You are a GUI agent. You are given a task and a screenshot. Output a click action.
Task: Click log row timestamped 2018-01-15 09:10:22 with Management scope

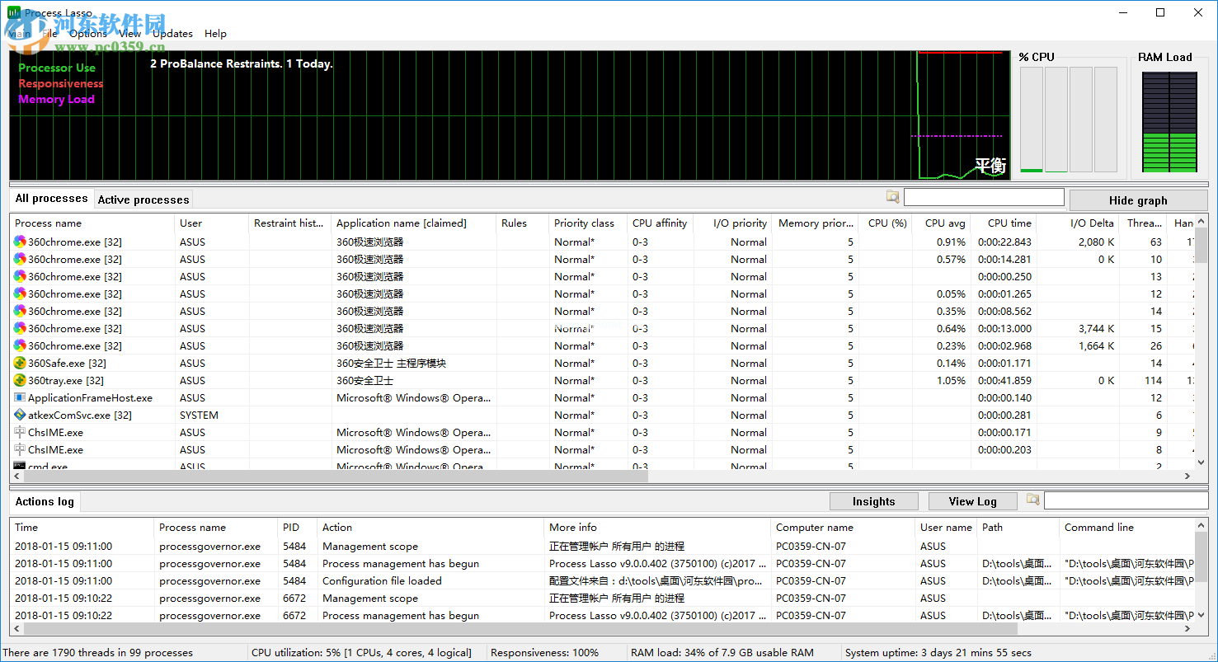[602, 598]
